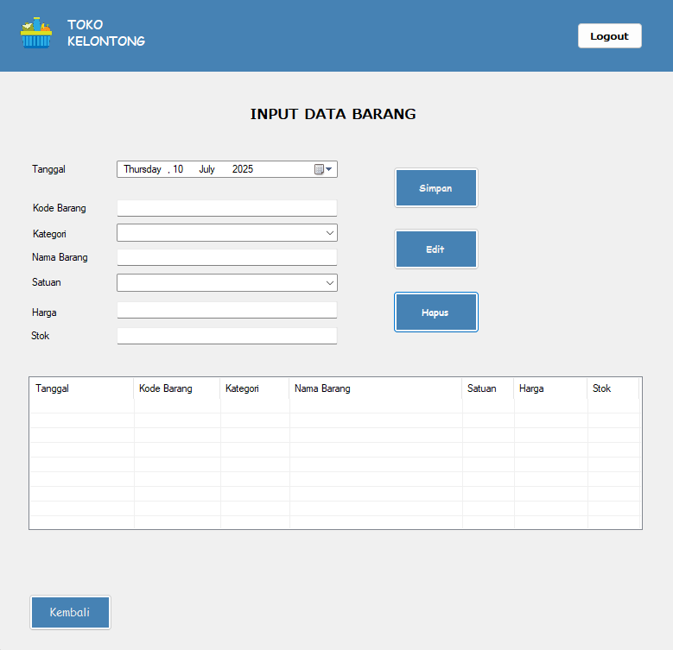Select the day number 10 in date picker

pyautogui.click(x=178, y=169)
